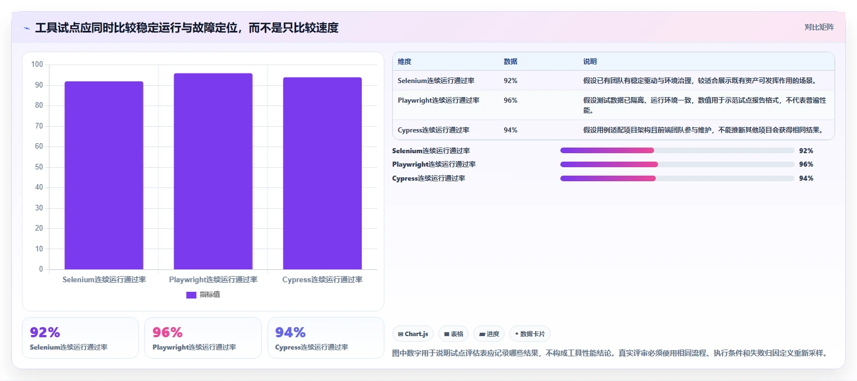857x381 pixels.
Task: Click the Selenium bar in the chart
Action: pos(104,176)
